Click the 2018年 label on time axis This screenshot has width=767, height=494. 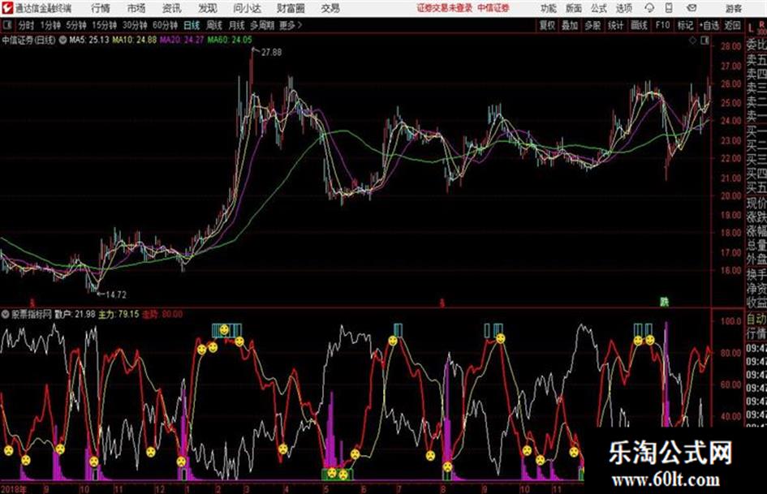click(13, 488)
